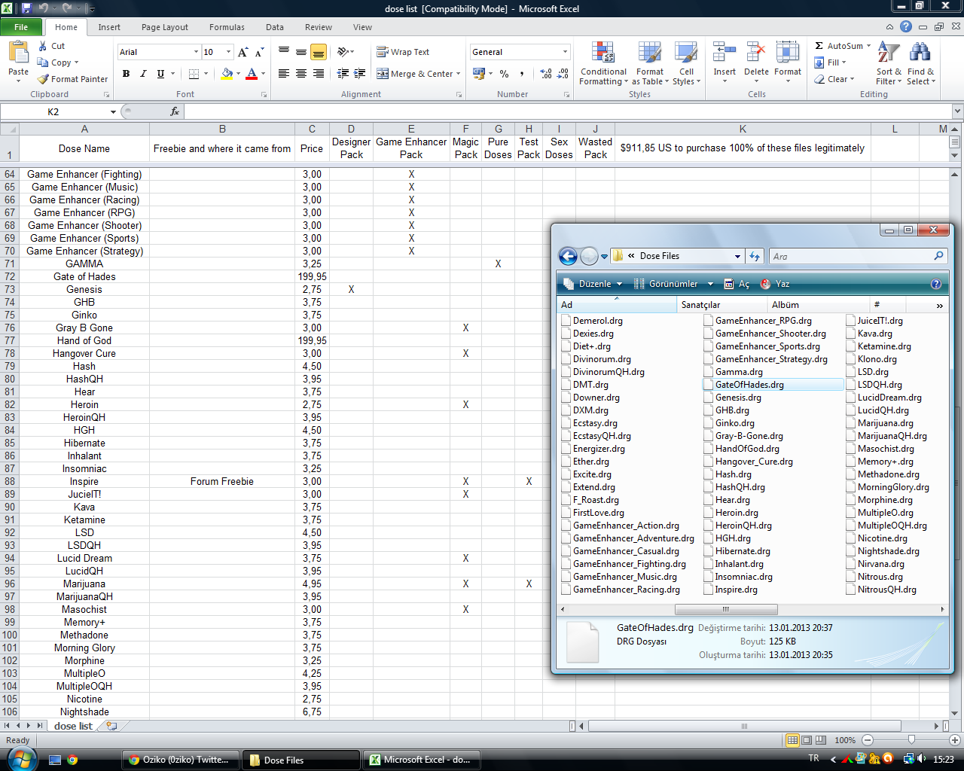Click Increase Indent icon
964x771 pixels.
(x=360, y=74)
